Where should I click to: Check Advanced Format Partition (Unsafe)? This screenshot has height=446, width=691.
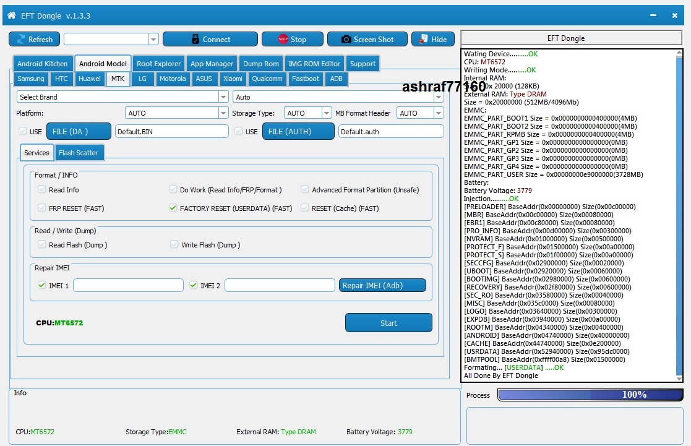[x=304, y=189]
